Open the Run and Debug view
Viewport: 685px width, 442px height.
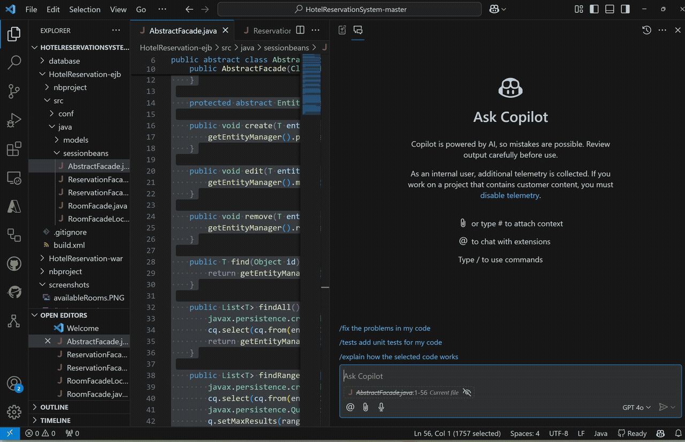tap(14, 120)
